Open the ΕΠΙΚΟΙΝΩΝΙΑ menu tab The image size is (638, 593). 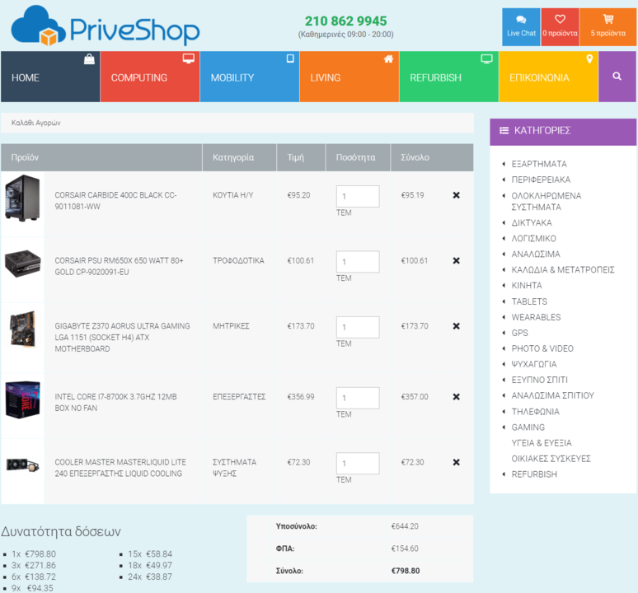[x=548, y=77]
